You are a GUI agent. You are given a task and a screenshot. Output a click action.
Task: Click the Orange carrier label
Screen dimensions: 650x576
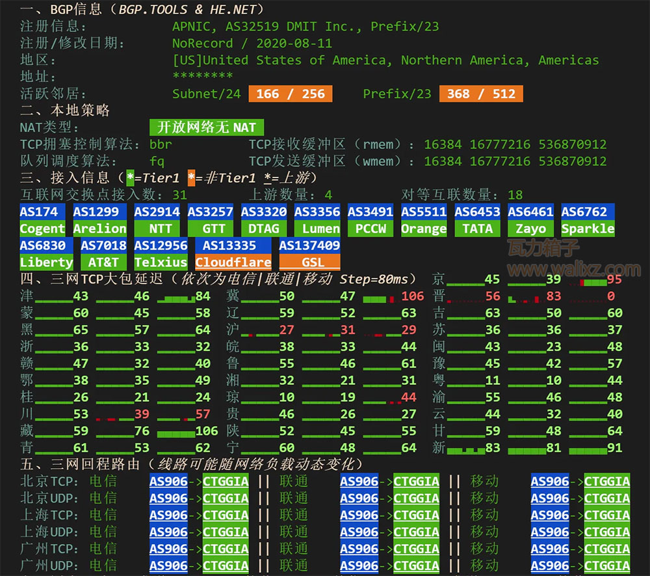(424, 228)
